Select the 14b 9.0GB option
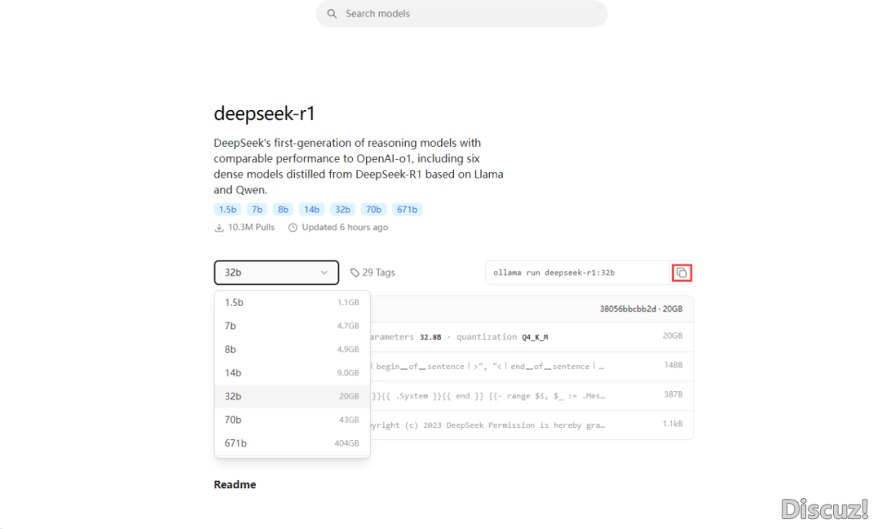882x529 pixels. coord(292,373)
